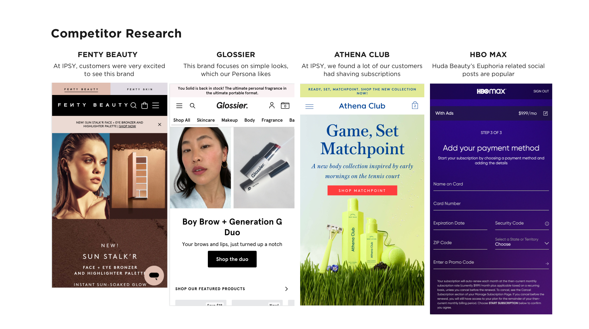This screenshot has width=589, height=329.
Task: Open the Fenty Beauty shopping bag
Action: 144,105
